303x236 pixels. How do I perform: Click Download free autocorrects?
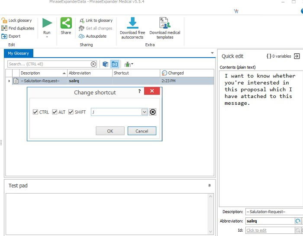132,28
